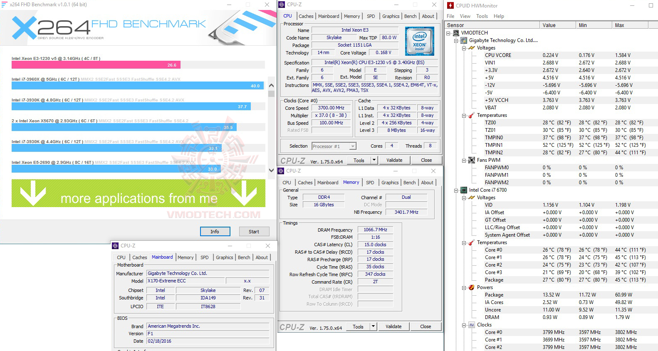Viewport: 658px width, 351px height.
Task: Open the View menu in HWMonitor
Action: (x=465, y=16)
